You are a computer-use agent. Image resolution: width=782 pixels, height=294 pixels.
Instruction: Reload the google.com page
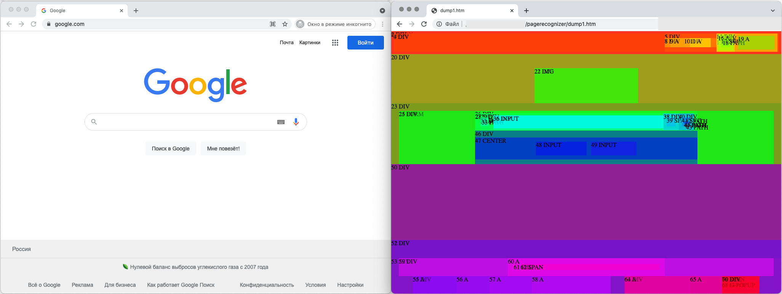tap(34, 24)
